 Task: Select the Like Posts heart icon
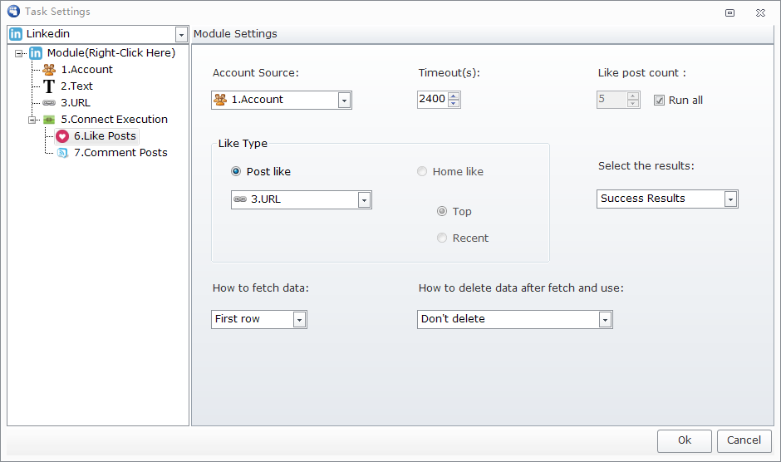[x=62, y=136]
